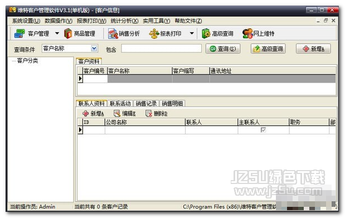Switch to the 联系活动 tab
The width and height of the screenshot is (345, 218).
(120, 104)
